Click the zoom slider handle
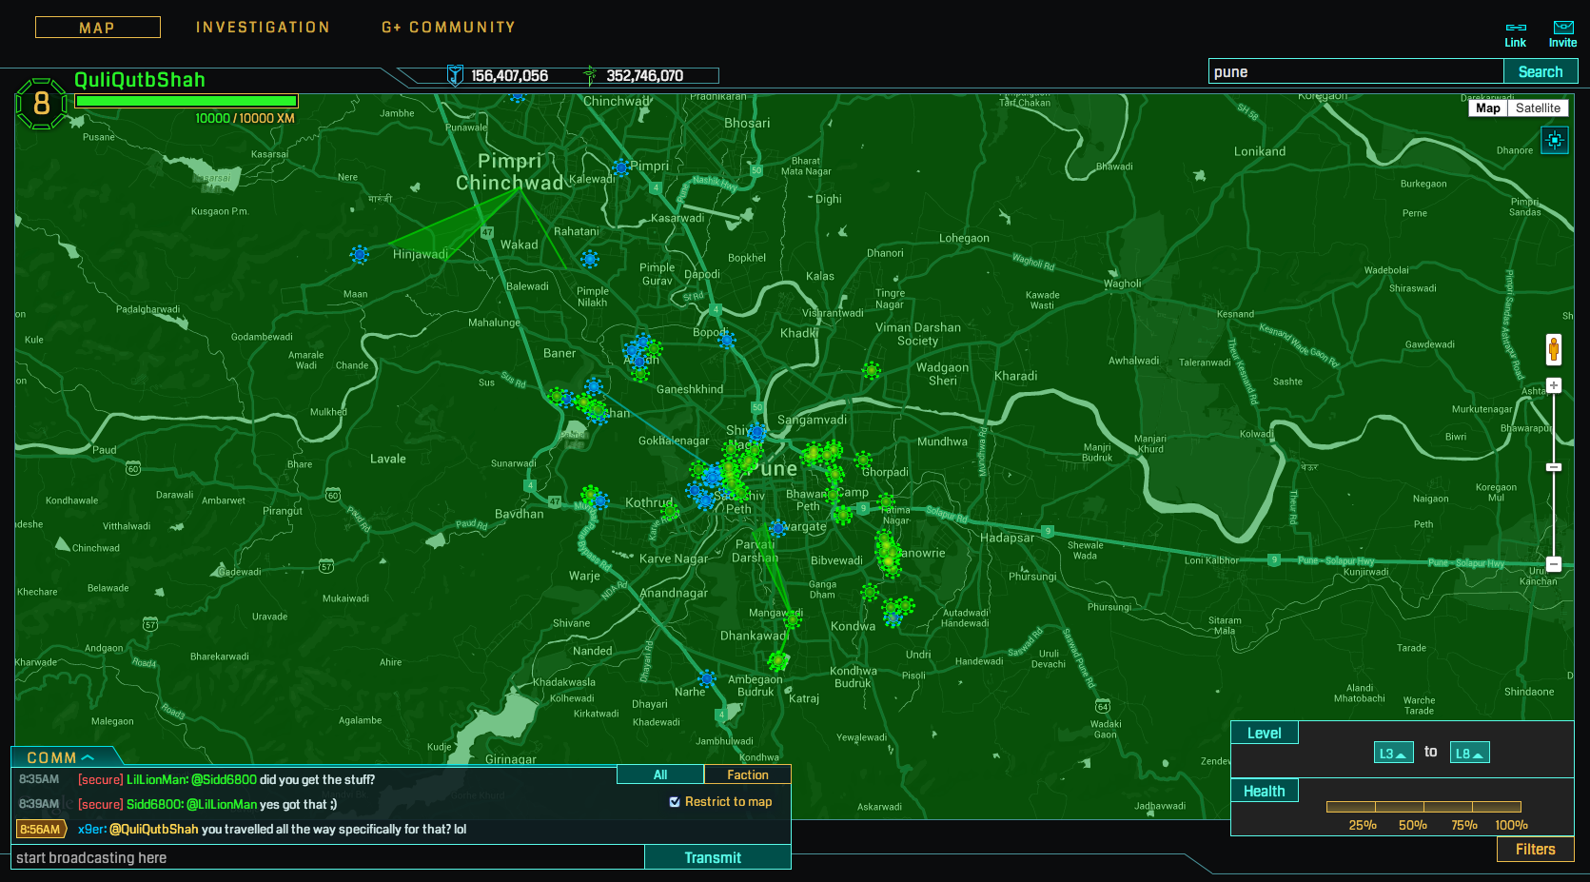 point(1554,467)
